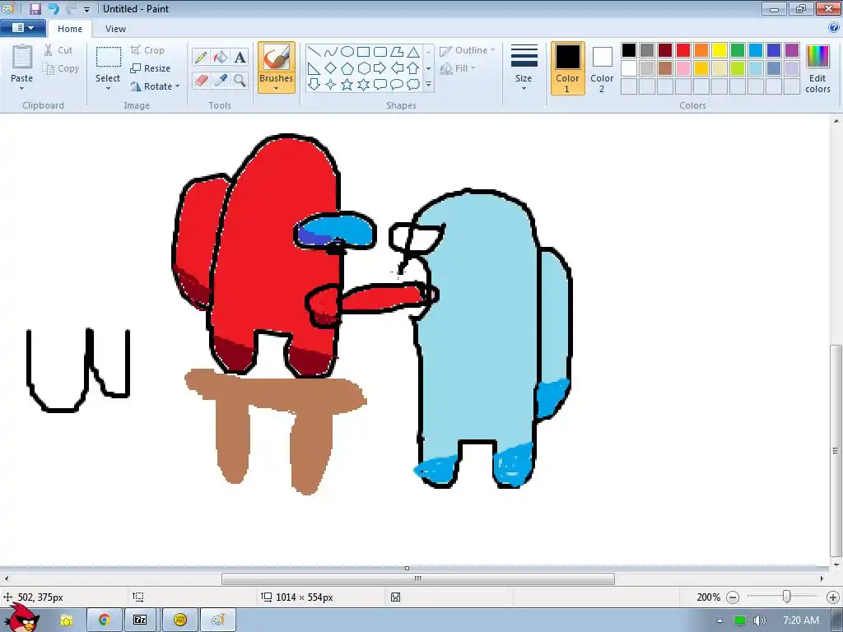The width and height of the screenshot is (843, 632).
Task: Switch to the Home tab
Action: pos(70,29)
